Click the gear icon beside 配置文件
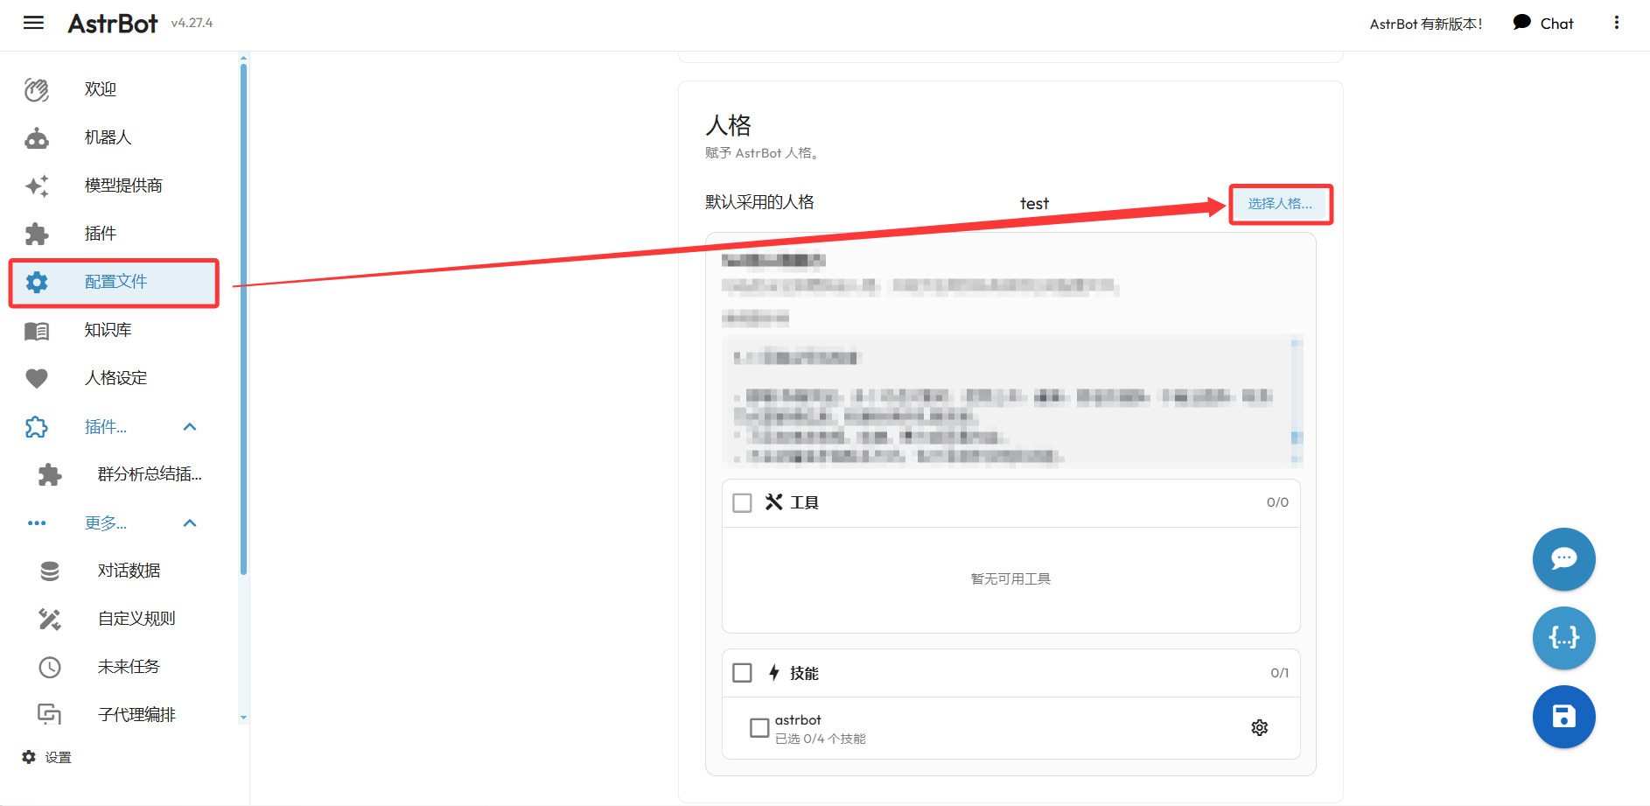 tap(37, 282)
